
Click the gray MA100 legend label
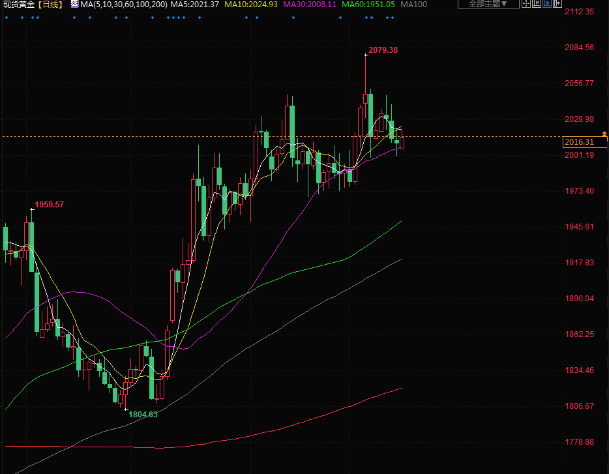pos(413,5)
